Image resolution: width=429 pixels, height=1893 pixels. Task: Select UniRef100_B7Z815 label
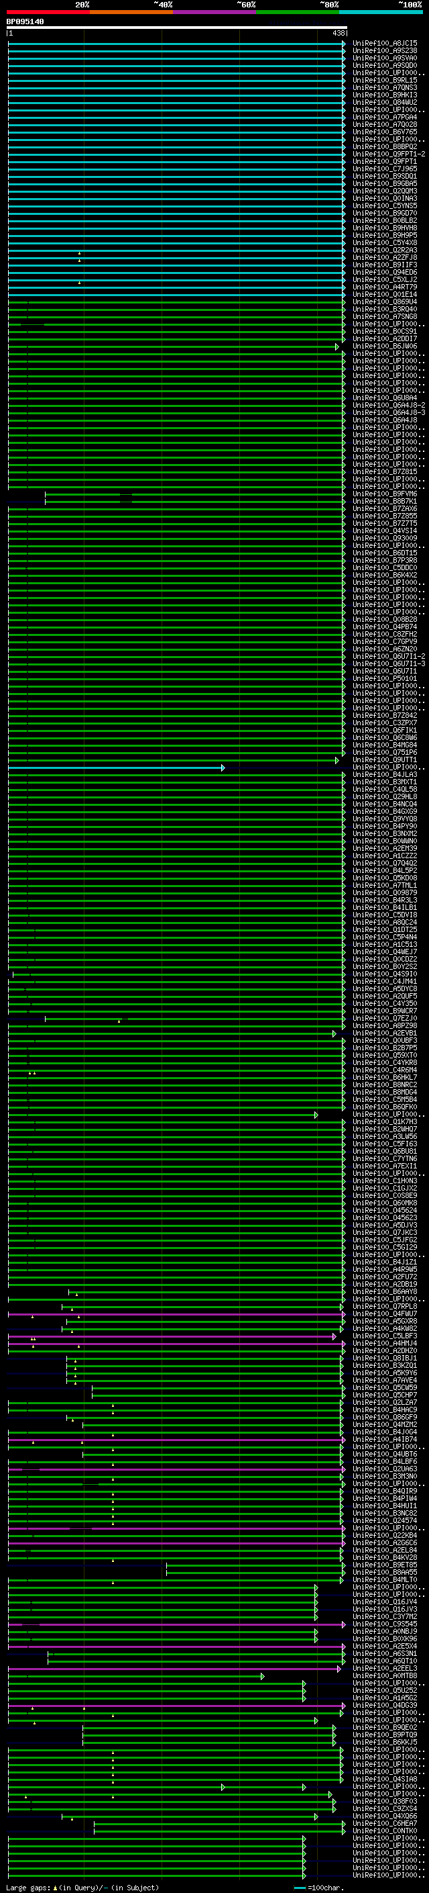[385, 472]
